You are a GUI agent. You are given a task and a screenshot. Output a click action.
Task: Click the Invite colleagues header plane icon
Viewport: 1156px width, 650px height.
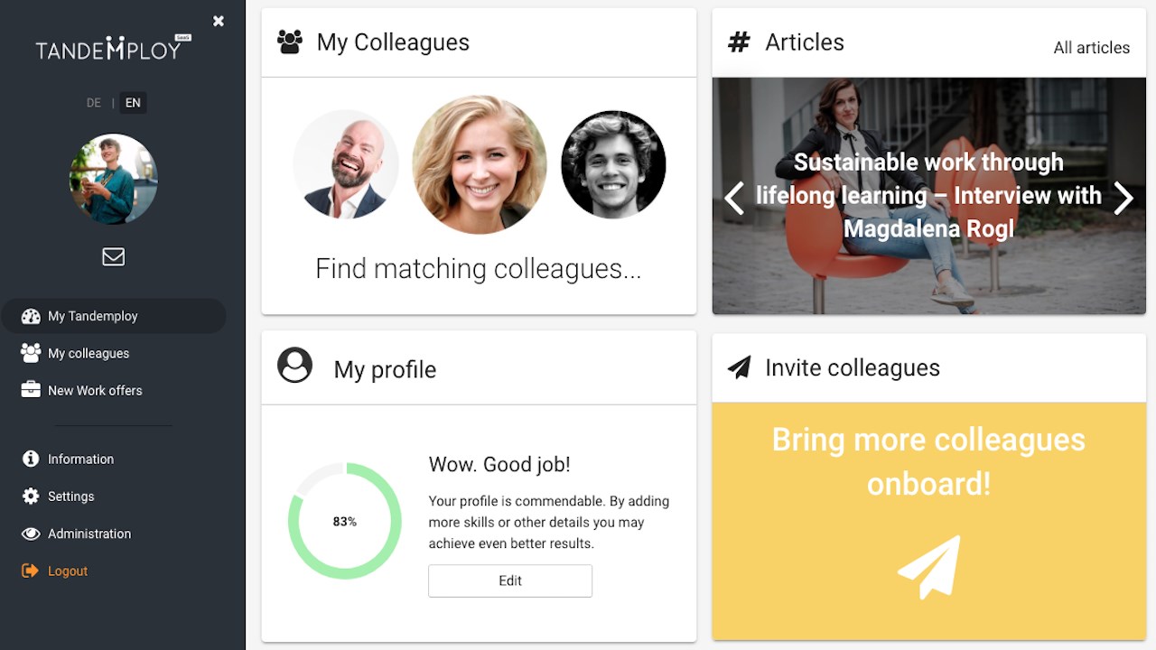pyautogui.click(x=739, y=367)
